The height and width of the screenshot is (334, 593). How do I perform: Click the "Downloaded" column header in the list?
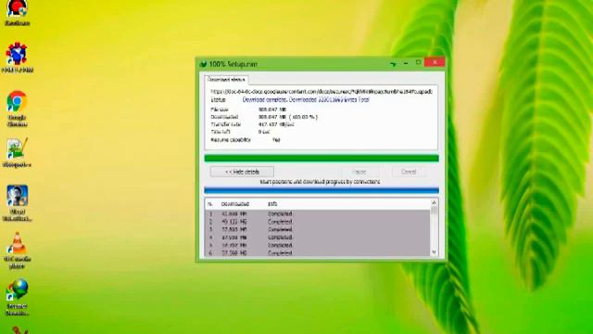[234, 204]
